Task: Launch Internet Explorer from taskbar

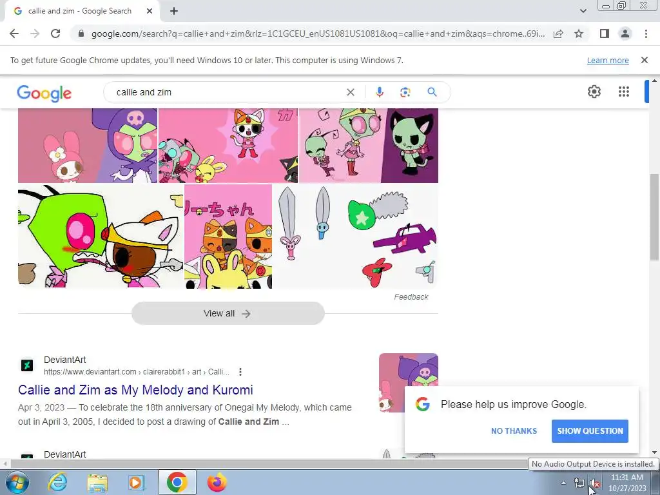Action: (x=57, y=482)
